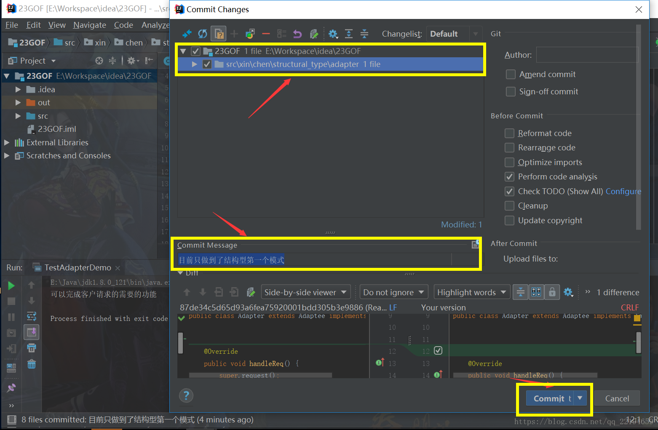
Task: Toggle Show Unversioned Files icon
Action: point(219,34)
